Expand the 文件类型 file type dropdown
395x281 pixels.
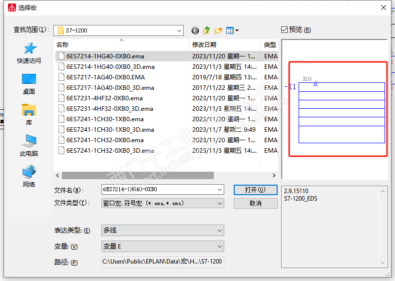220,204
